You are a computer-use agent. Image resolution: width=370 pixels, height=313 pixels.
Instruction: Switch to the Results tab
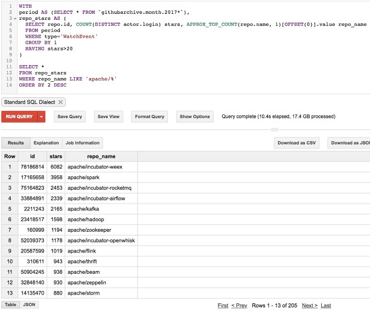coord(16,143)
